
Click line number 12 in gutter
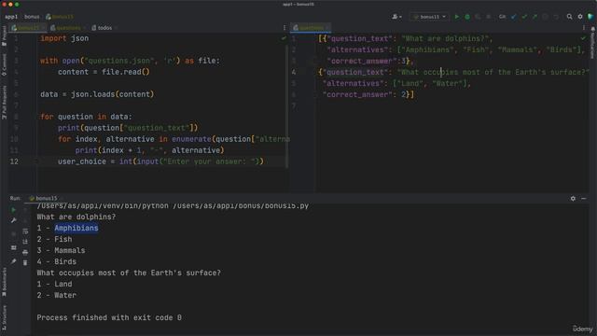(14, 161)
